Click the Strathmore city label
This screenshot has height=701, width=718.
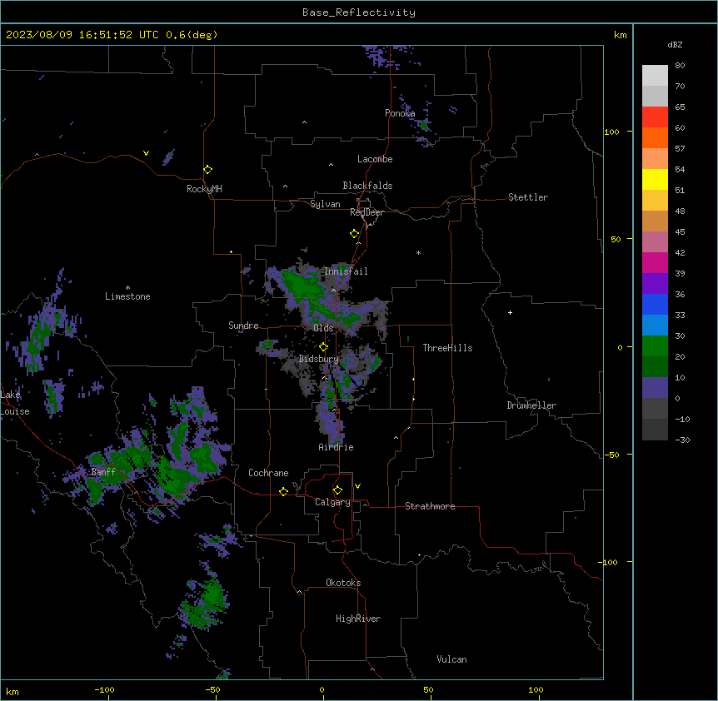coord(430,506)
